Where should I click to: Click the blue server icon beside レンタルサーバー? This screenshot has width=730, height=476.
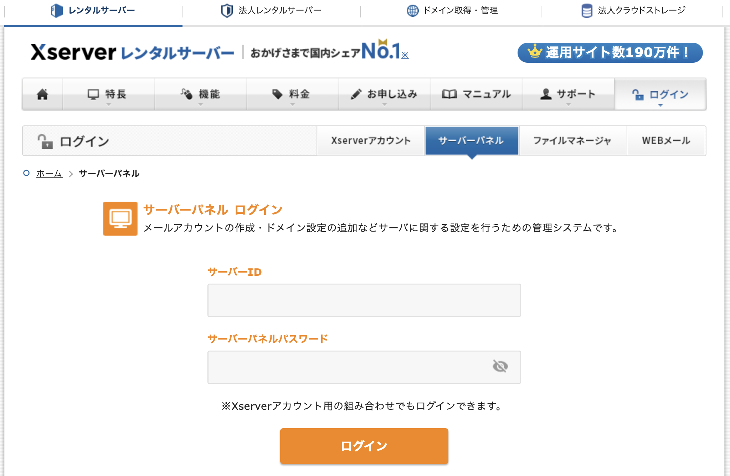coord(57,11)
